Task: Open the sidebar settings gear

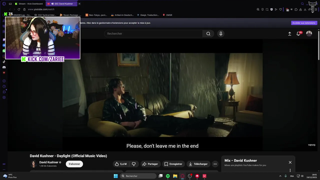Action: pos(4,97)
